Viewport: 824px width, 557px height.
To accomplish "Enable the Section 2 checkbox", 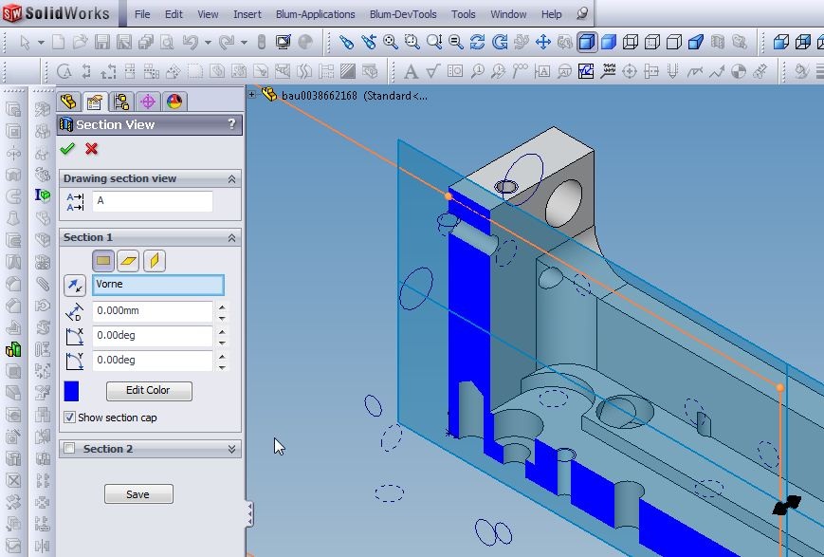I will pyautogui.click(x=69, y=449).
